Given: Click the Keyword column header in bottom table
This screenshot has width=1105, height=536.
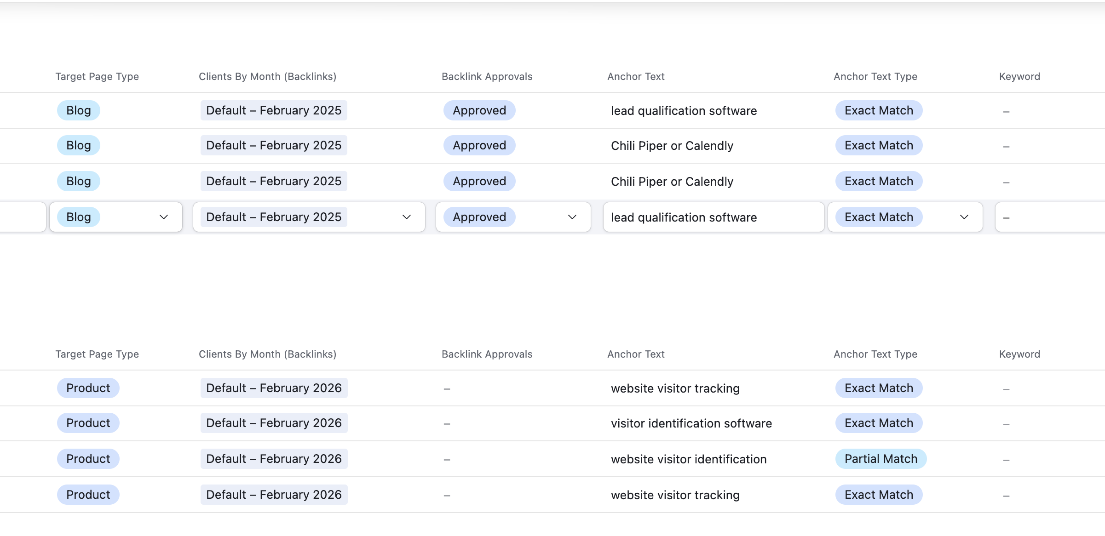Looking at the screenshot, I should coord(1019,354).
